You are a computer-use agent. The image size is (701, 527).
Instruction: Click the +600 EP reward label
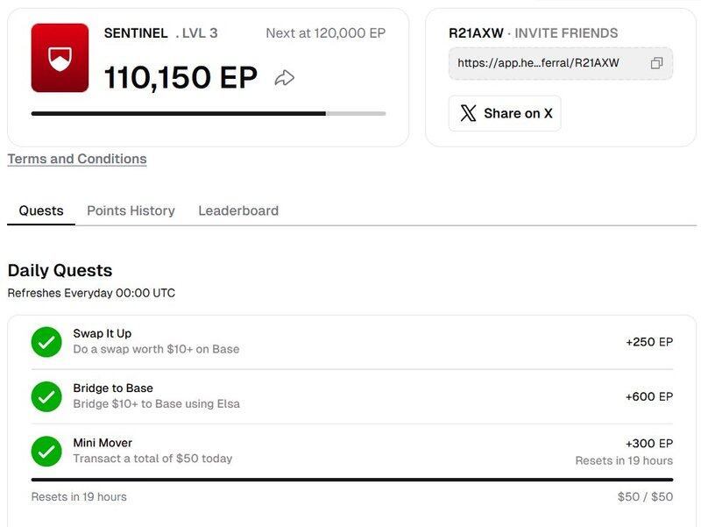tap(648, 396)
